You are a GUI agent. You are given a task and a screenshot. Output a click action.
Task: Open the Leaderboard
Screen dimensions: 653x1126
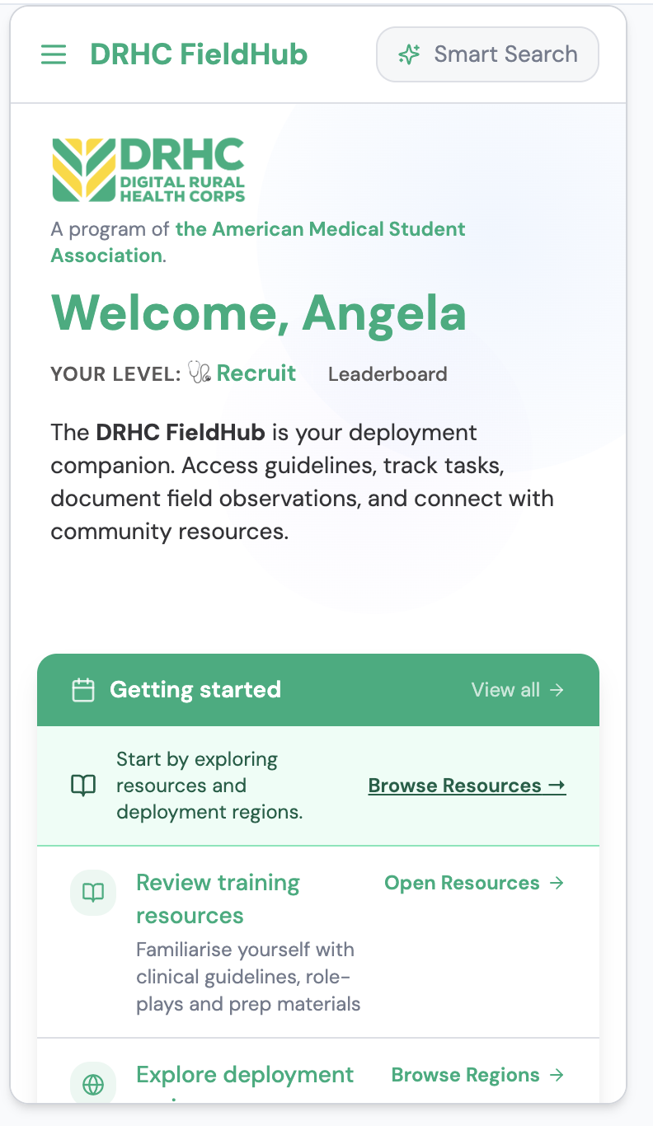tap(388, 374)
